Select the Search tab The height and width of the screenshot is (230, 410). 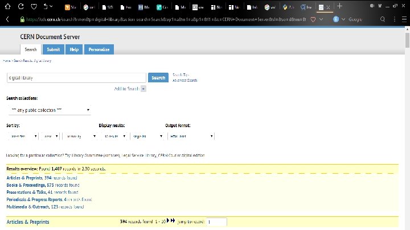(x=31, y=49)
